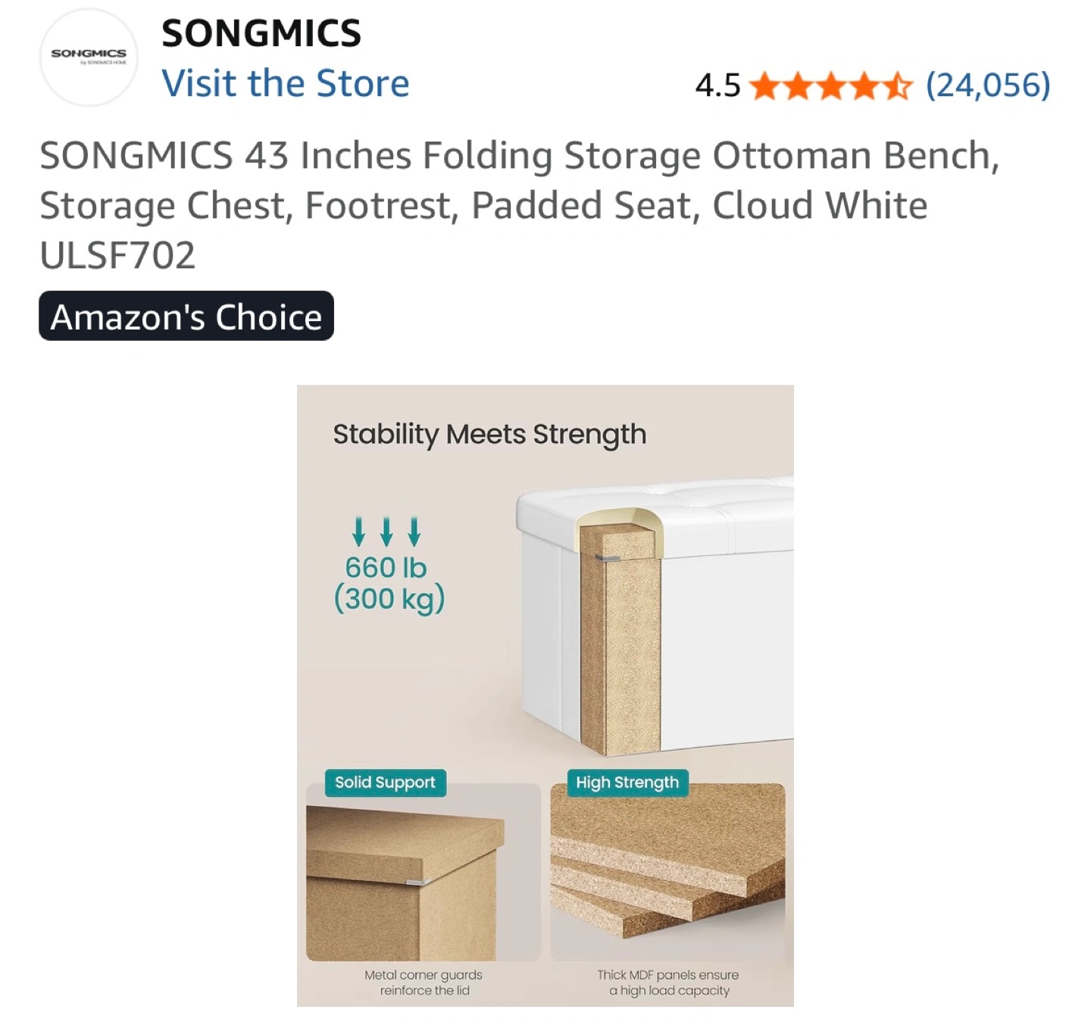Screen dimensions: 1091x1031
Task: Tap the SONGMICS brand name heading
Action: point(261,33)
